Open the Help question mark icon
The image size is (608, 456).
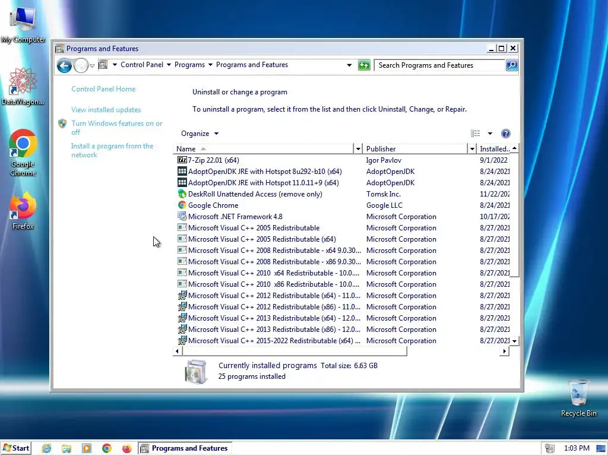(x=506, y=134)
